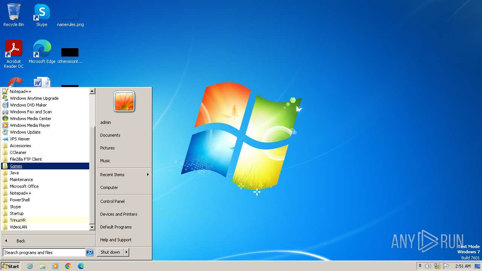Open Windows Update

click(x=45, y=132)
